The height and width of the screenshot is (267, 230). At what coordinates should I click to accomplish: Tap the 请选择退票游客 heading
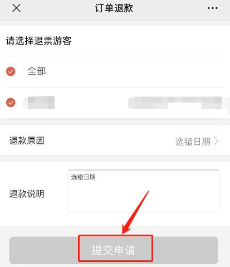pyautogui.click(x=38, y=41)
